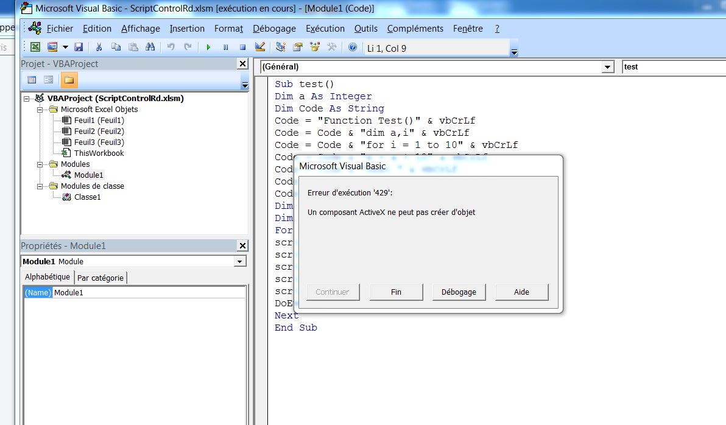Click the "End Sub" code line
726x425 pixels.
[296, 328]
